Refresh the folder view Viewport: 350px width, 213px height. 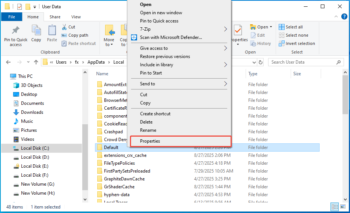(261, 62)
